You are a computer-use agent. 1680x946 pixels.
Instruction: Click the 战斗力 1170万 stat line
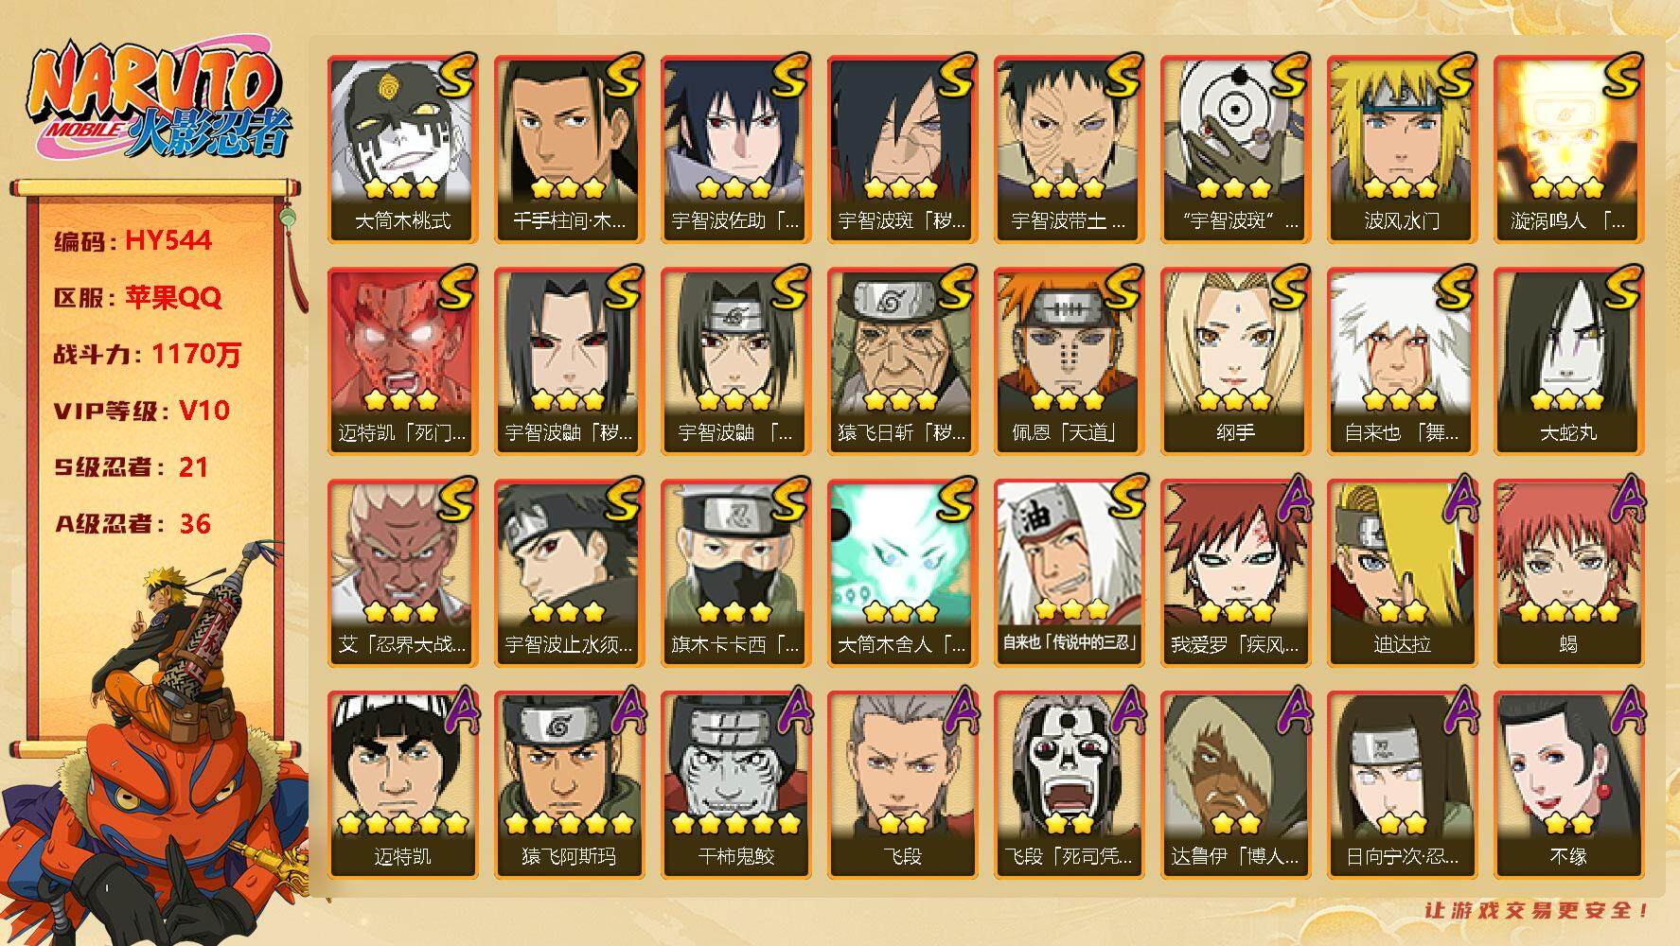click(148, 354)
